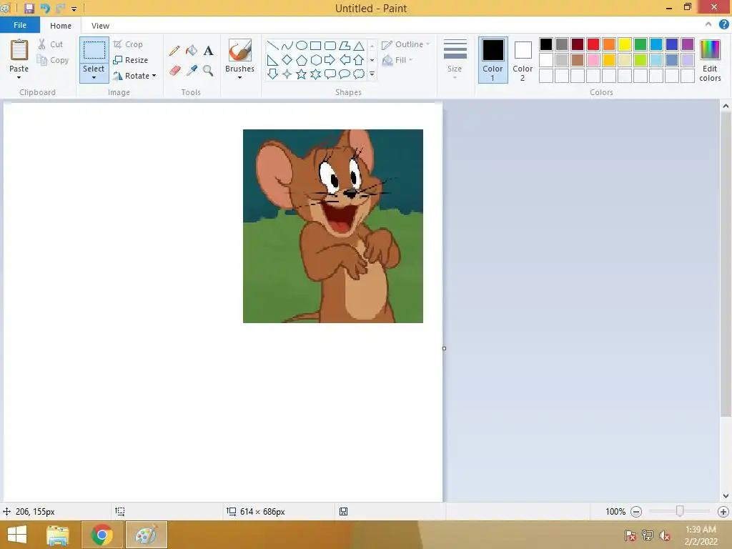Choose the pink color swatch
732x549 pixels.
tap(593, 60)
